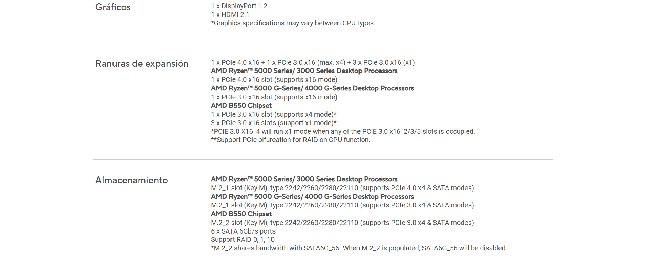Click the PCIe bifurcation for RAID note

tap(290, 140)
